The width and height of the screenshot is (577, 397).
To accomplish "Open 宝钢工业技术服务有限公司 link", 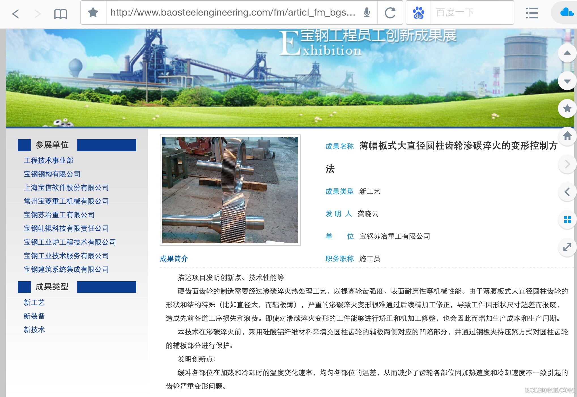I will coord(66,256).
